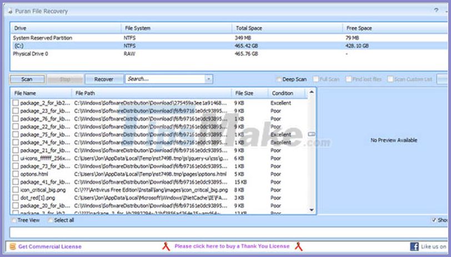The image size is (451, 257).
Task: Click the Puran File Recovery title icon
Action: pos(11,12)
